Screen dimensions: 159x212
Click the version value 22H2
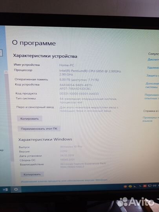click(64, 151)
